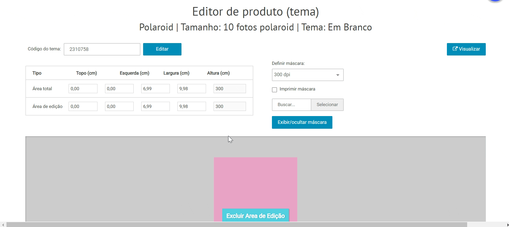The height and width of the screenshot is (227, 509).
Task: Click the 'Topo (cm)' column header
Action: click(86, 73)
